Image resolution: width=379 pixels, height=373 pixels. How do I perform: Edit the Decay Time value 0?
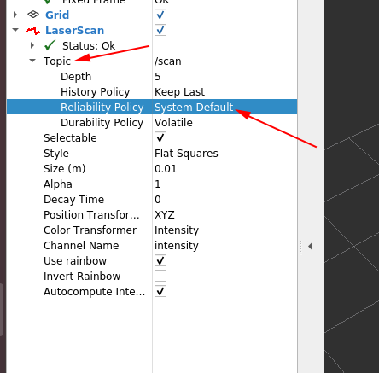pos(158,200)
